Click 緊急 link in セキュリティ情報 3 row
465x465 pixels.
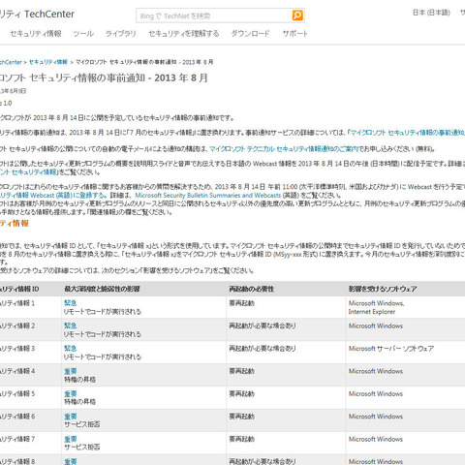point(70,348)
